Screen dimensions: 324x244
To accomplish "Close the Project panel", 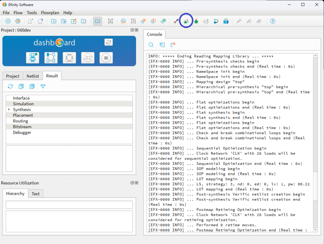I will 137,30.
